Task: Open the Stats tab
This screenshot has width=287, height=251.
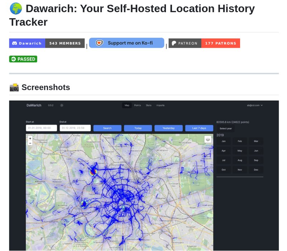Action: click(x=149, y=105)
